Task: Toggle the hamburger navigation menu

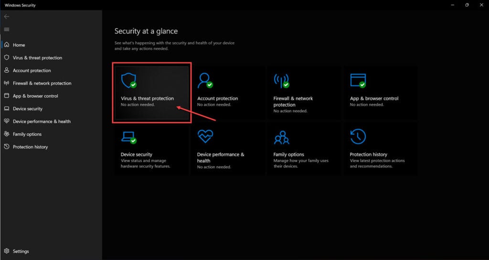Action: 7,29
